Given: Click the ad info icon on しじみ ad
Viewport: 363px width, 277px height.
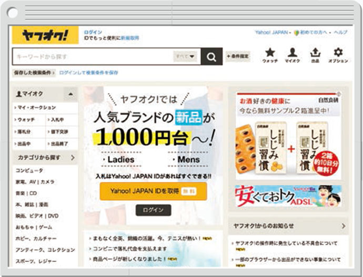Looking at the screenshot, I should pyautogui.click(x=339, y=94).
